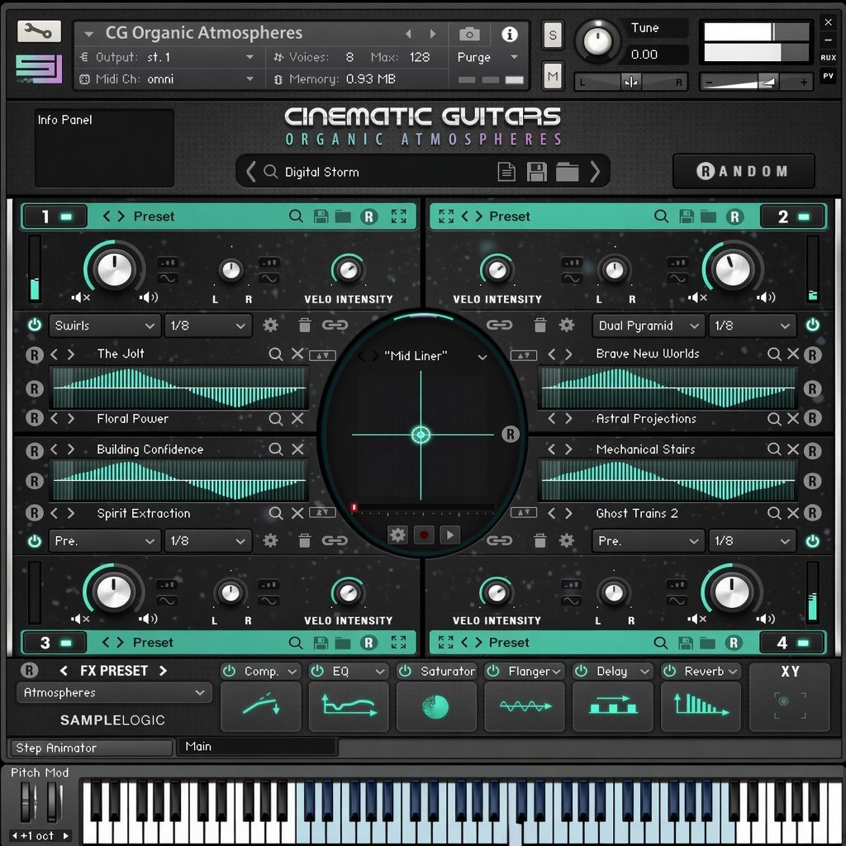Switch to Step Animator tab

coord(91,747)
